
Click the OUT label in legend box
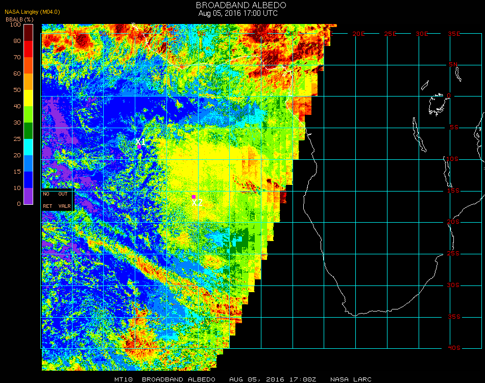[63, 194]
